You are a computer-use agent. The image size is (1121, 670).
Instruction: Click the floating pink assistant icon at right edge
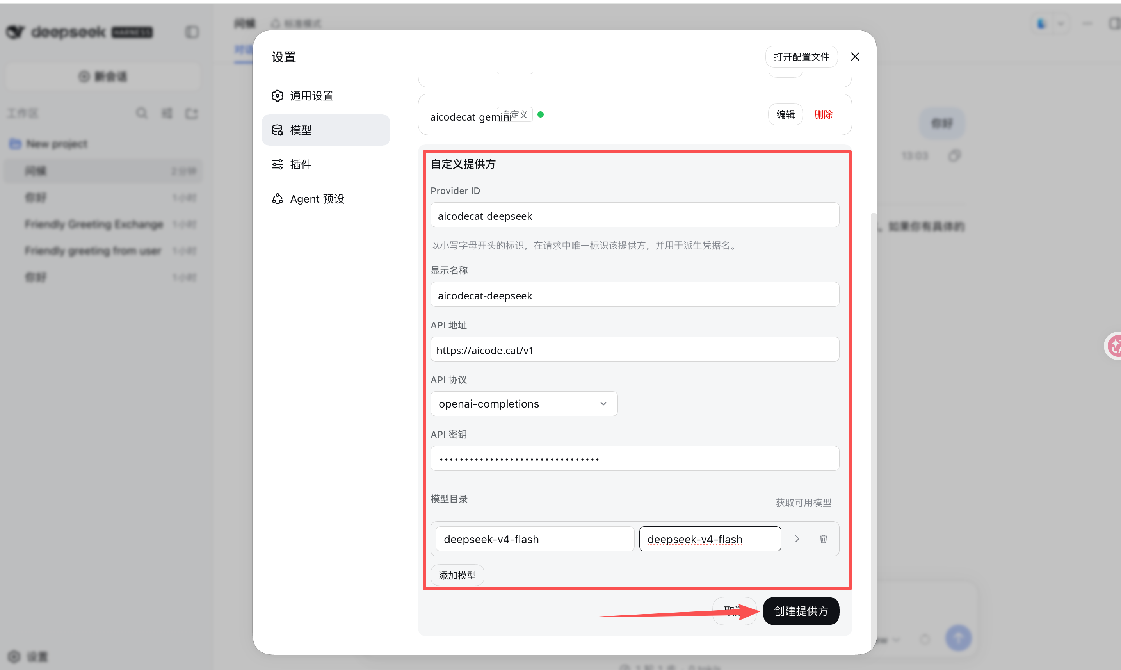pyautogui.click(x=1113, y=346)
